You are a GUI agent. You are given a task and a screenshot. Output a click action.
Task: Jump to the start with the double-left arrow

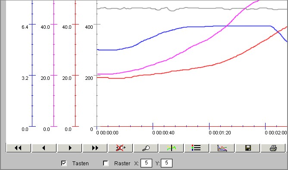(19, 148)
